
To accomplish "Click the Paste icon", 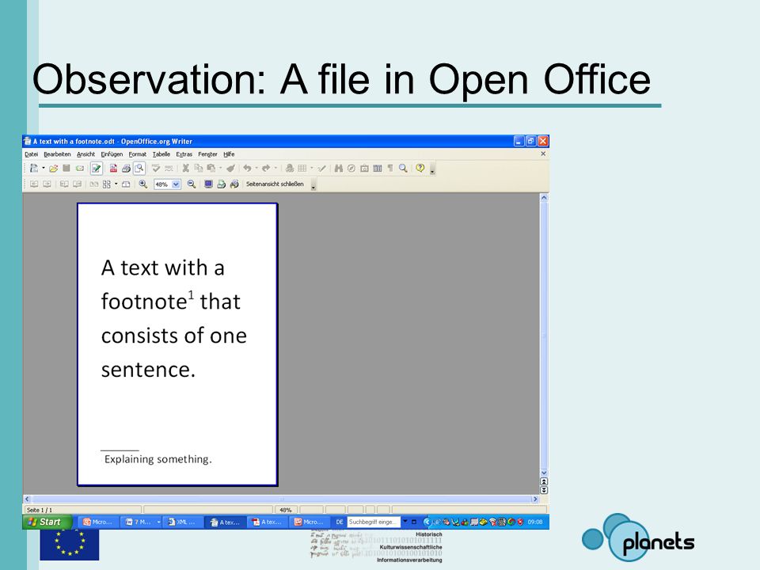I will point(211,168).
